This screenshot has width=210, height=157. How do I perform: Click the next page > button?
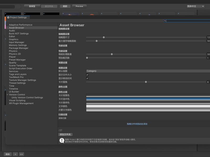pos(15,154)
